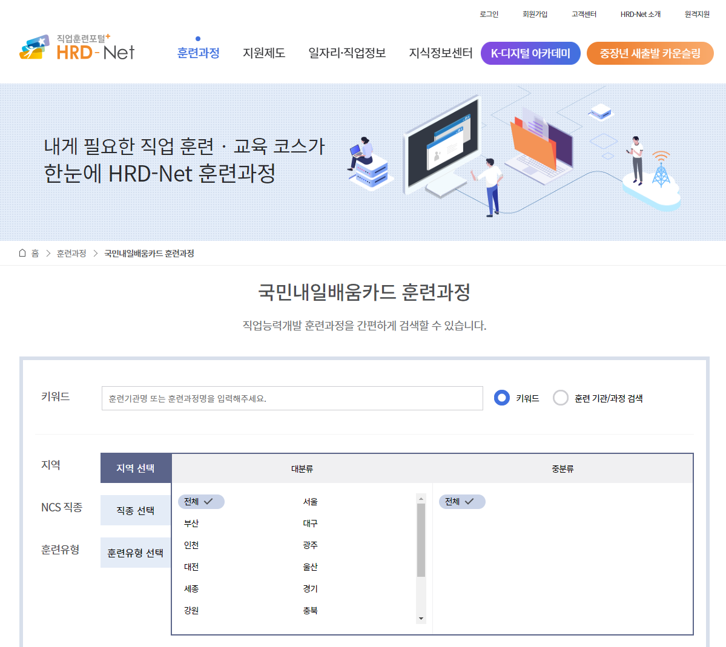This screenshot has height=647, width=726.
Task: Select 대전 region
Action: click(191, 567)
